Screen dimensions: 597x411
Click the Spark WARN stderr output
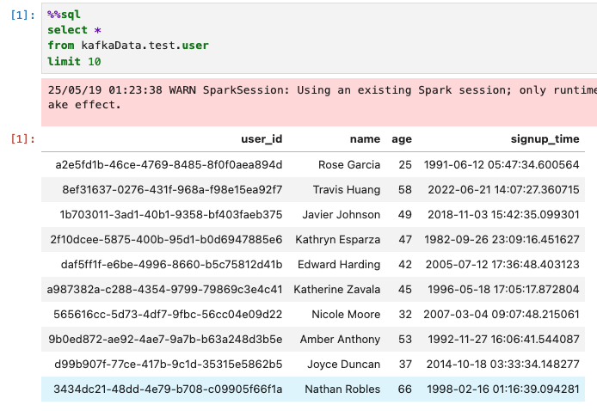[x=319, y=102]
